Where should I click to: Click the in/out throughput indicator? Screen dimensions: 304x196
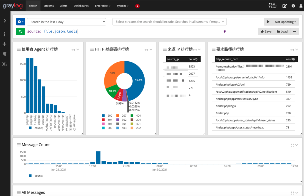(273, 6)
